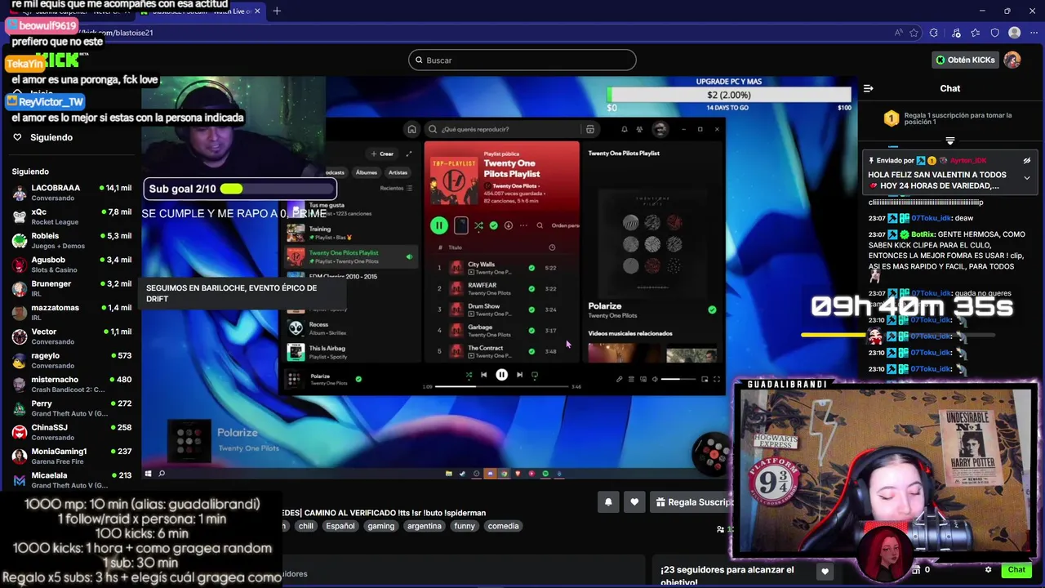Click the 'Obtén KICKs' button

pyautogui.click(x=966, y=60)
